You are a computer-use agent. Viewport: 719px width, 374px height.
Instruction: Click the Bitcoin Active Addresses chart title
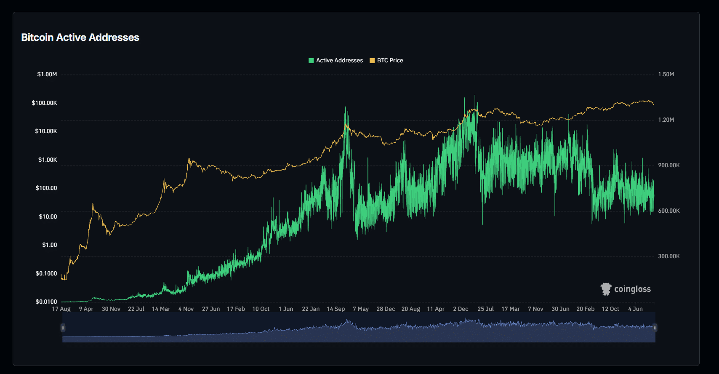(x=80, y=37)
